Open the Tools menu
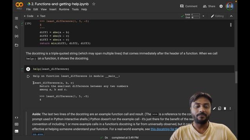The height and width of the screenshot is (140, 250). (75, 9)
